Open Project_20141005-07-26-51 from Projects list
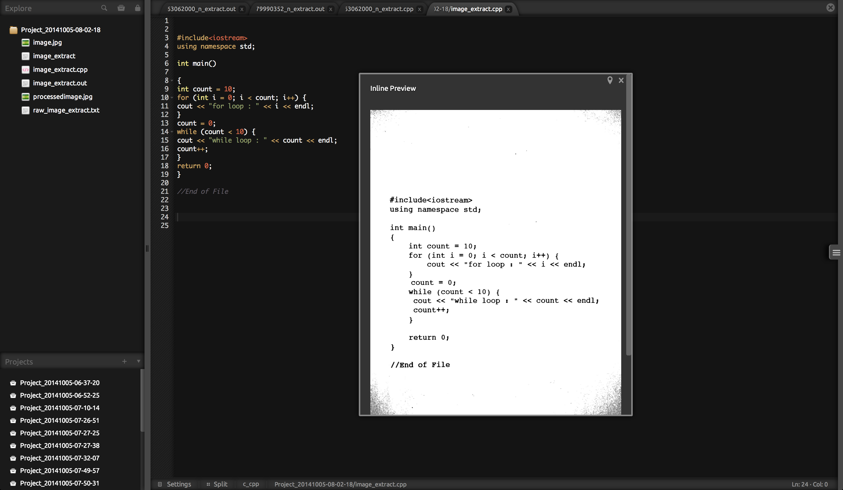Viewport: 843px width, 490px height. [59, 421]
